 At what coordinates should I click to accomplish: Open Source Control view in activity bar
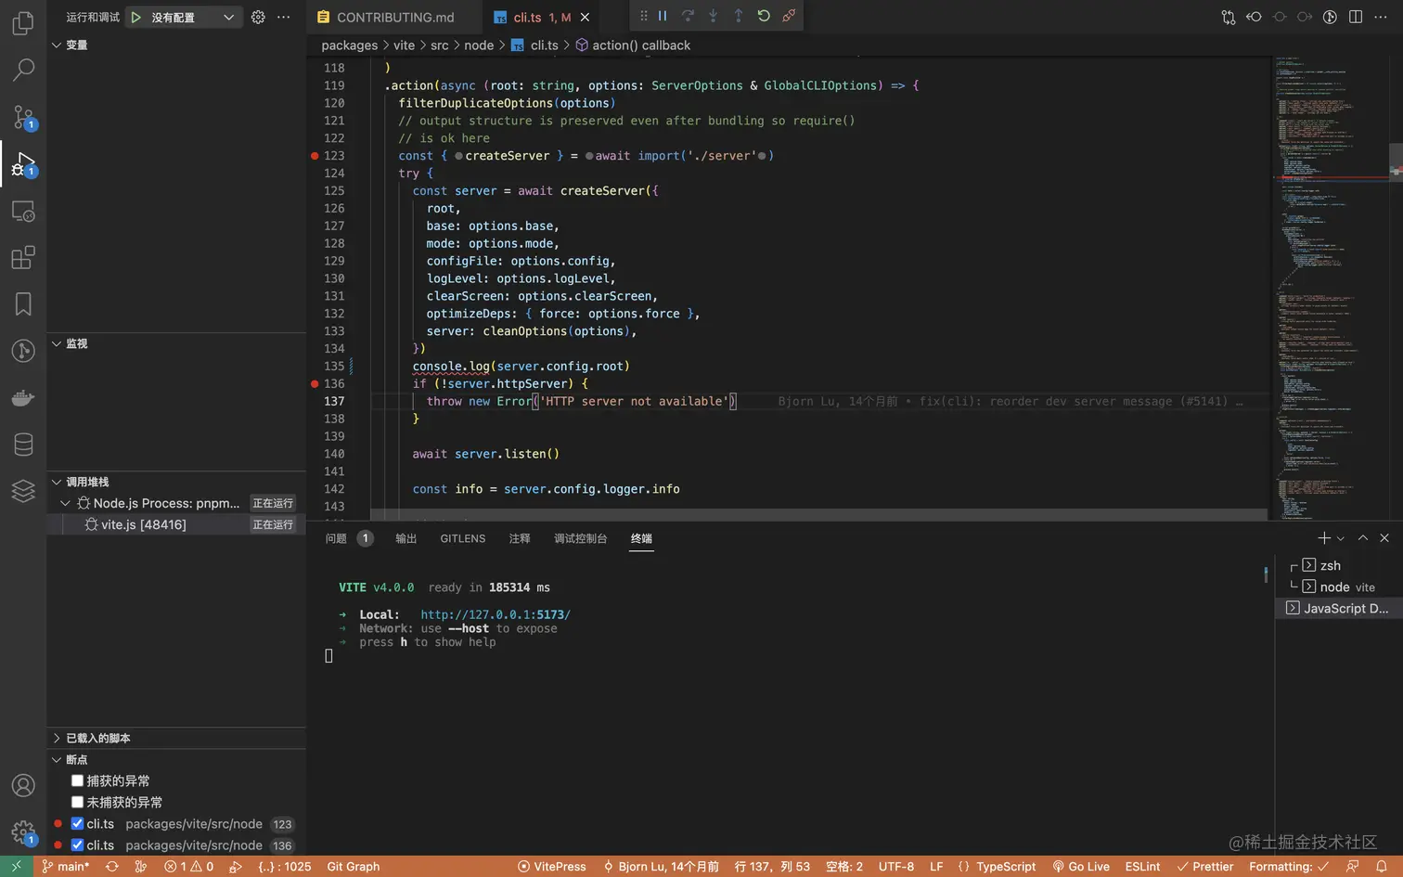click(x=23, y=117)
